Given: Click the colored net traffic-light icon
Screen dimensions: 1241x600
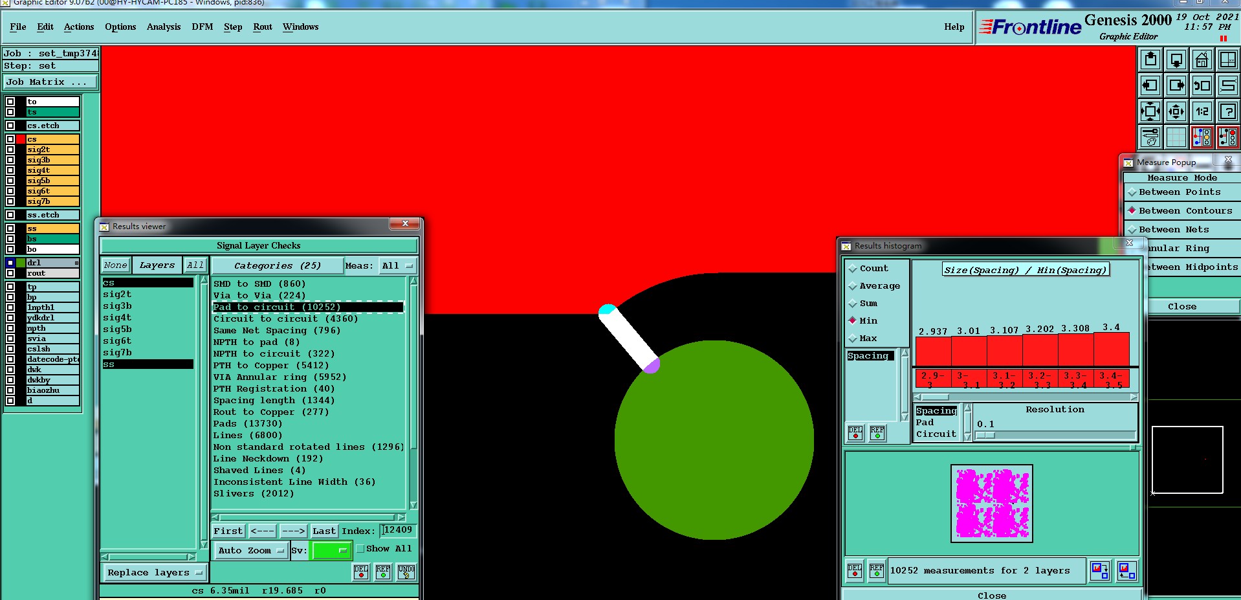Looking at the screenshot, I should click(x=1202, y=137).
